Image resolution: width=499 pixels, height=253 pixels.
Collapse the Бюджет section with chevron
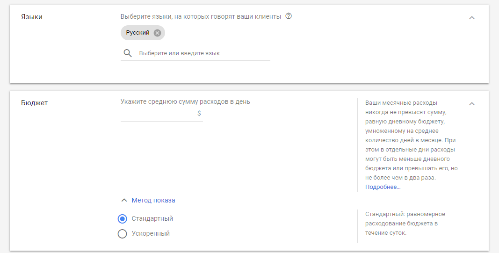tap(472, 104)
